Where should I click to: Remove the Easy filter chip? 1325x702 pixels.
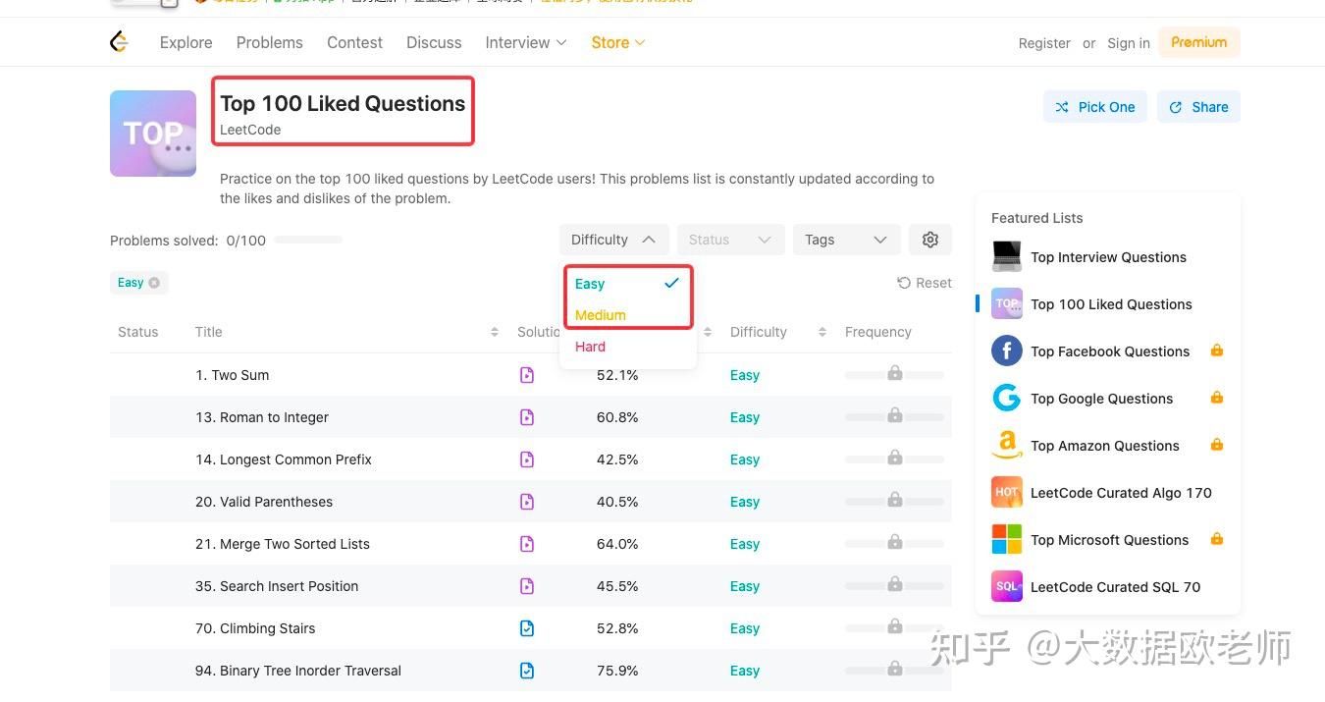click(x=153, y=282)
